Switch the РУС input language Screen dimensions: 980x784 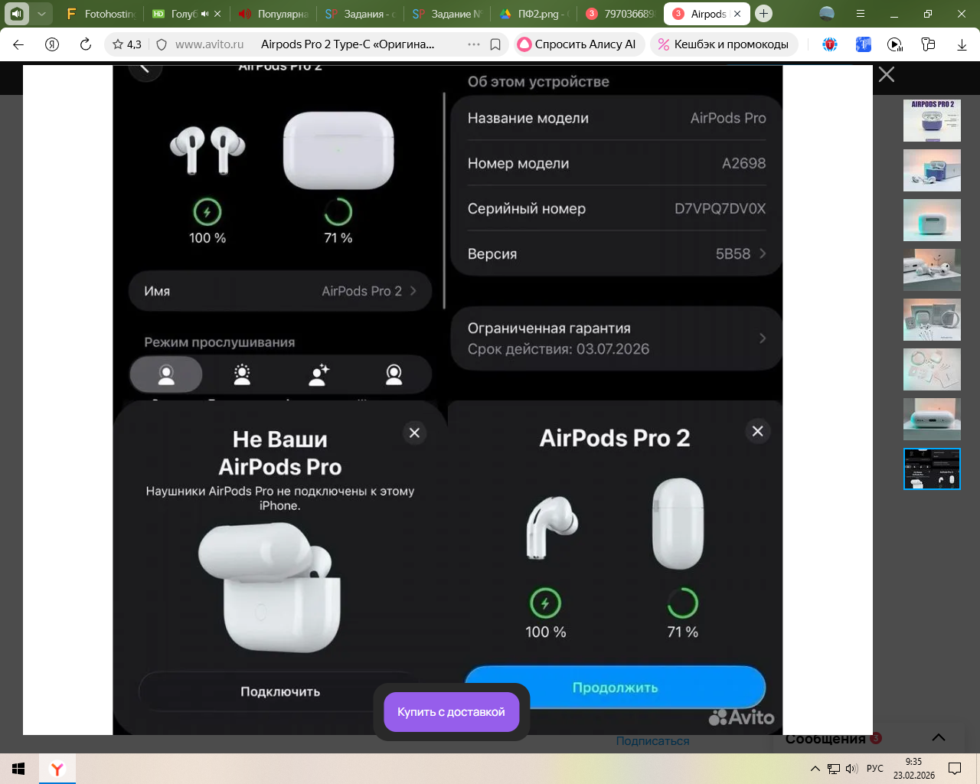[875, 769]
